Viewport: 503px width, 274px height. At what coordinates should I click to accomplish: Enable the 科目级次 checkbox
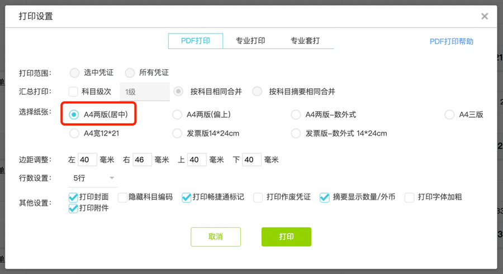point(73,92)
